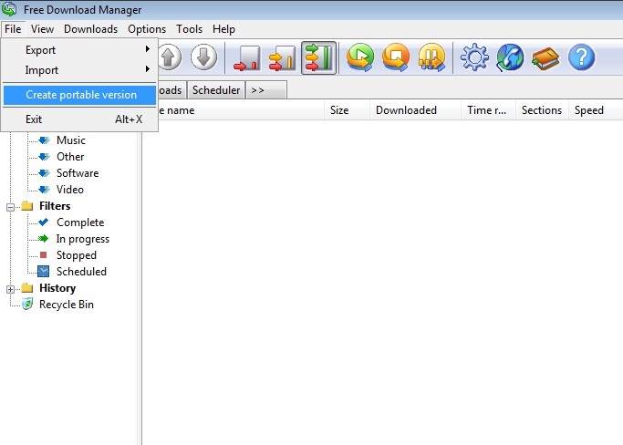
Task: Click the In progress green arrow icon
Action: pyautogui.click(x=43, y=238)
